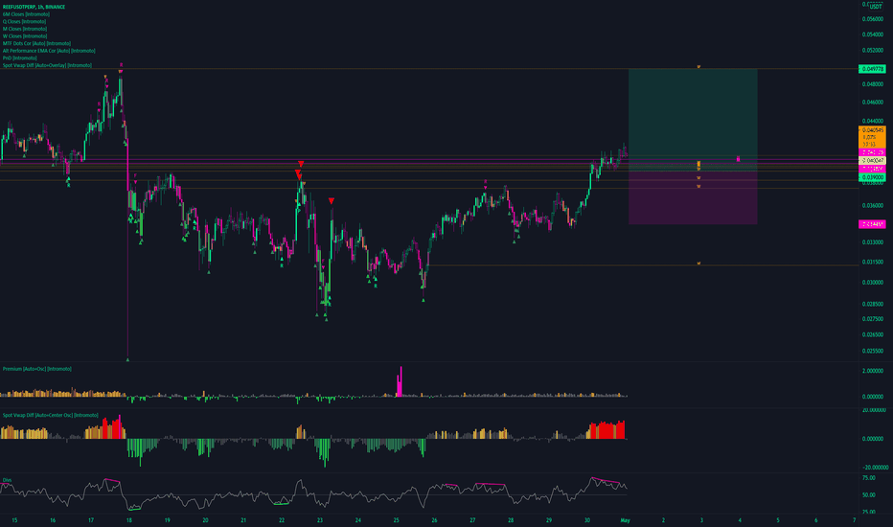893x527 pixels.
Task: Click date 22 on the time axis
Action: (x=282, y=520)
